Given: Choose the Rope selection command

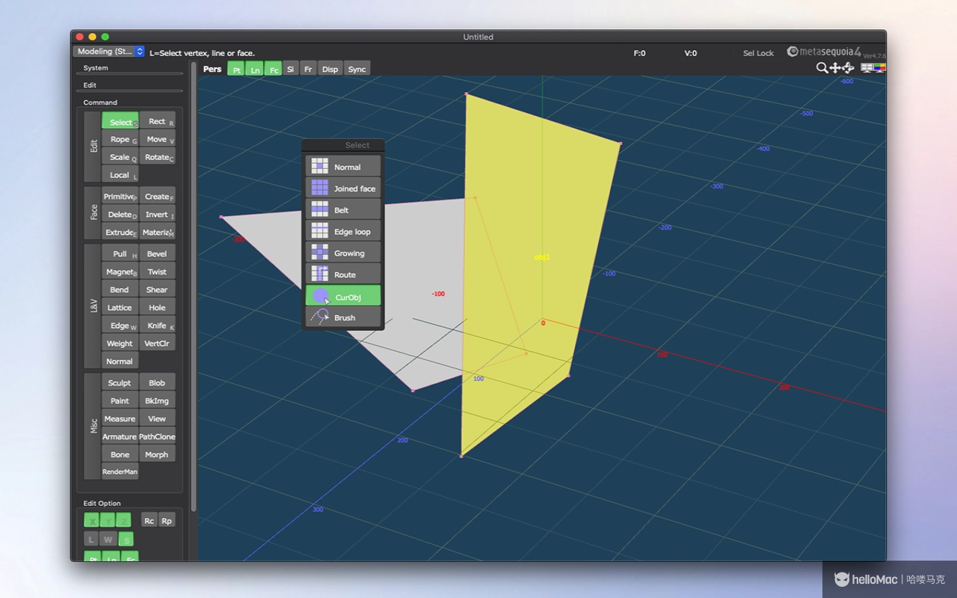Looking at the screenshot, I should tap(120, 139).
